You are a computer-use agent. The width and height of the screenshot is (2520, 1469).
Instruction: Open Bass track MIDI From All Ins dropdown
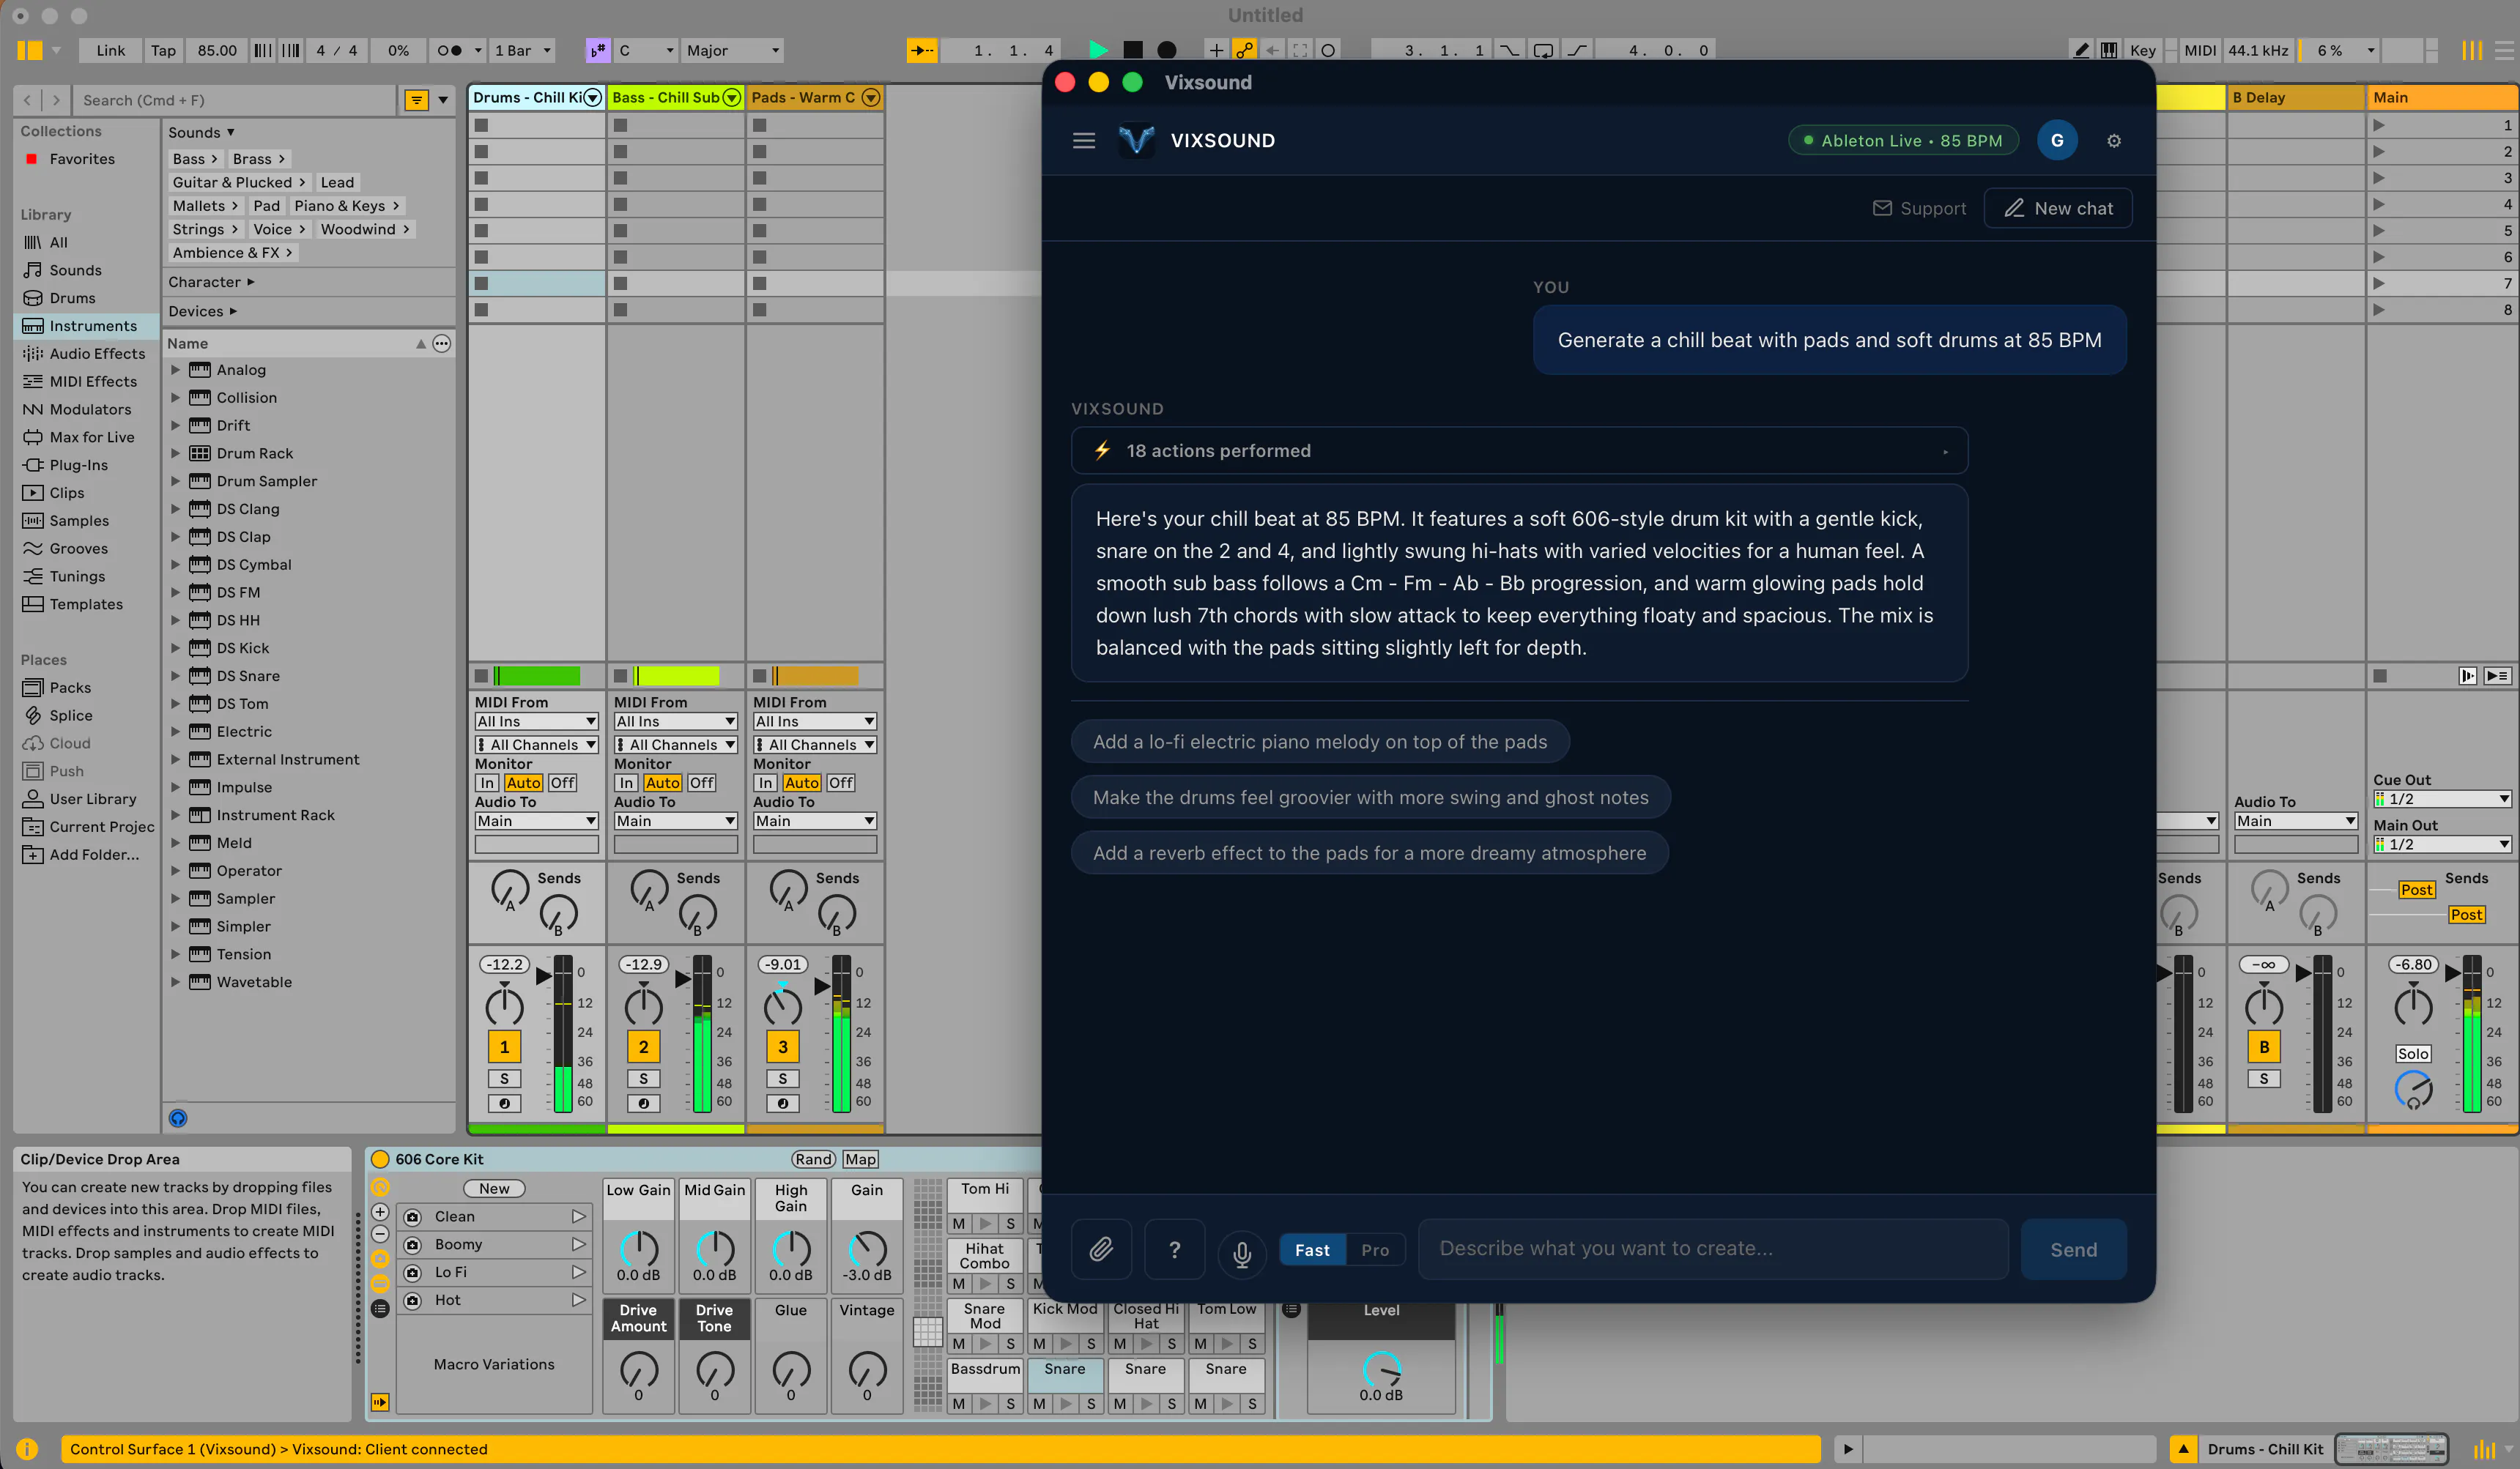click(x=675, y=721)
